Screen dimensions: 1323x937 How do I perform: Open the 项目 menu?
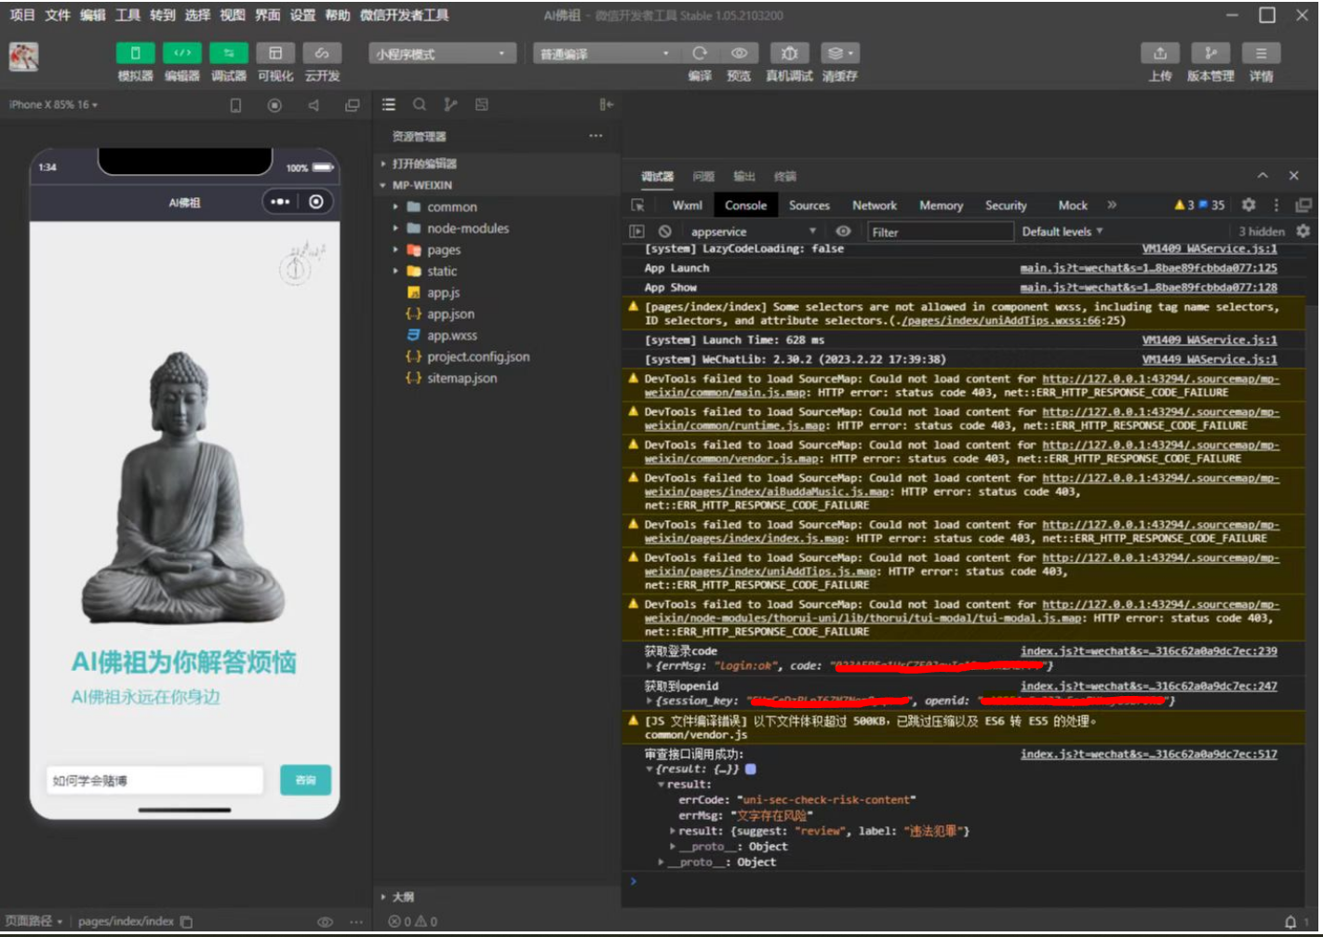pos(22,15)
